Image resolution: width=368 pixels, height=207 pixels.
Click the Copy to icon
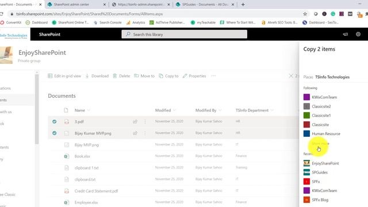[161, 76]
